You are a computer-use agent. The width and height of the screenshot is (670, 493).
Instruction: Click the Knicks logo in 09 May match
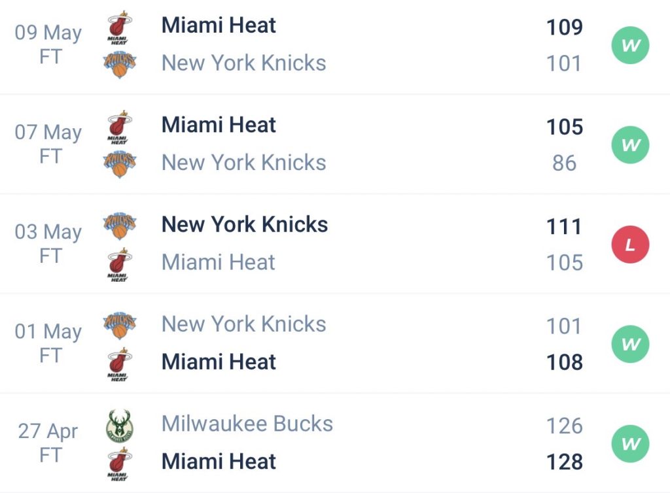pyautogui.click(x=119, y=64)
